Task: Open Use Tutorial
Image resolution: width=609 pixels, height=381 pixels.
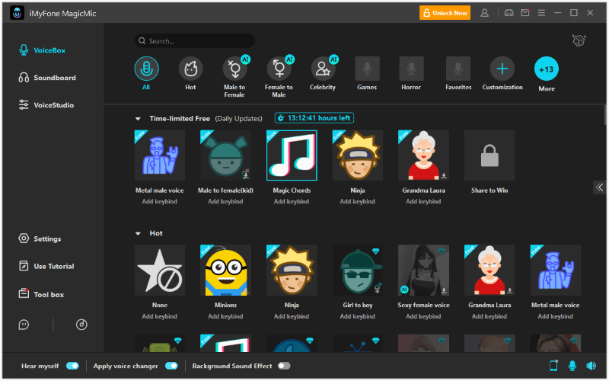Action: pos(46,266)
